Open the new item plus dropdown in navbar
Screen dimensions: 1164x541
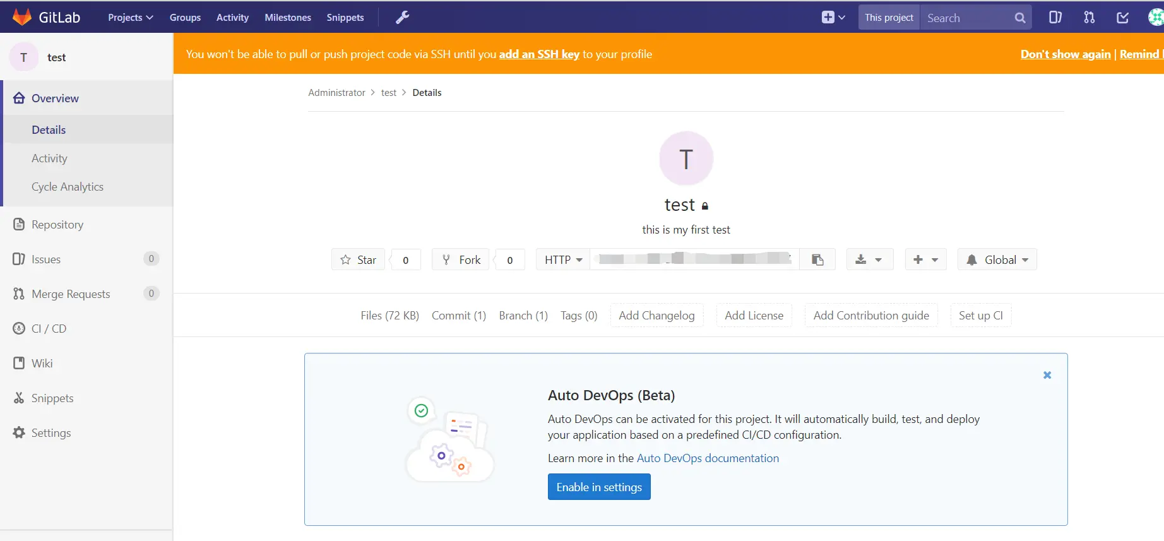point(833,18)
